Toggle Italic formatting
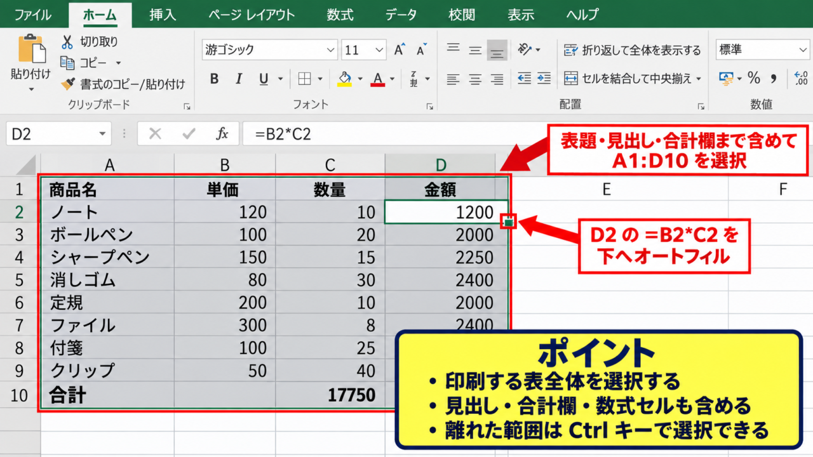The height and width of the screenshot is (457, 813). click(239, 79)
